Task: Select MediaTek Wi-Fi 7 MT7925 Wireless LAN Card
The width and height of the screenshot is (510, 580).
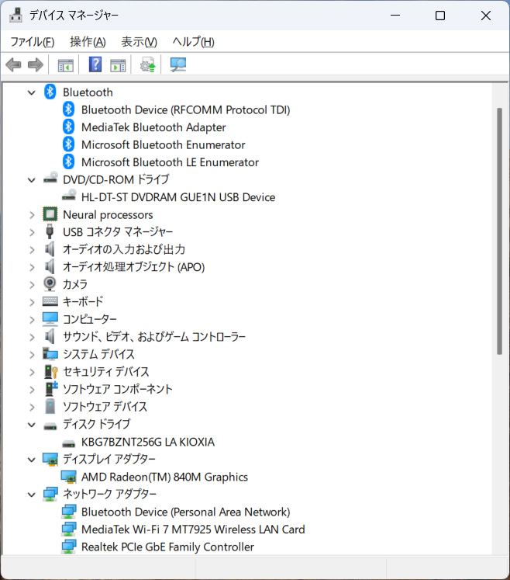Action: [193, 530]
